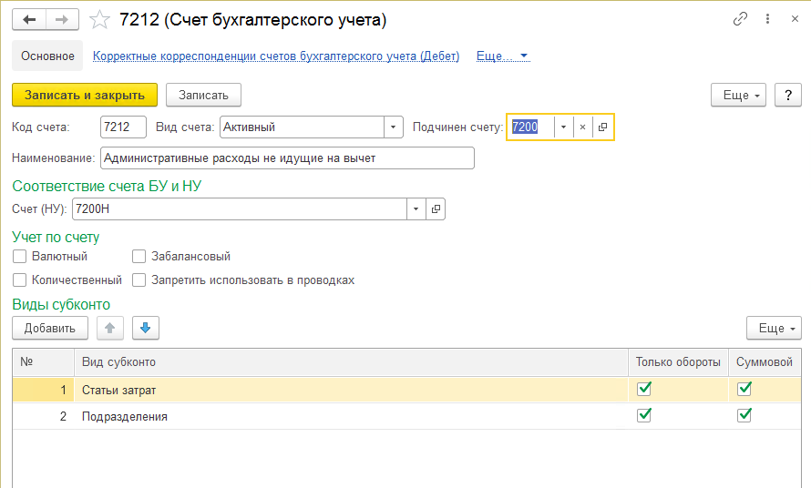Viewport: 811px width, 488px height.
Task: Toggle the Забалансовый checkbox
Action: click(x=139, y=257)
